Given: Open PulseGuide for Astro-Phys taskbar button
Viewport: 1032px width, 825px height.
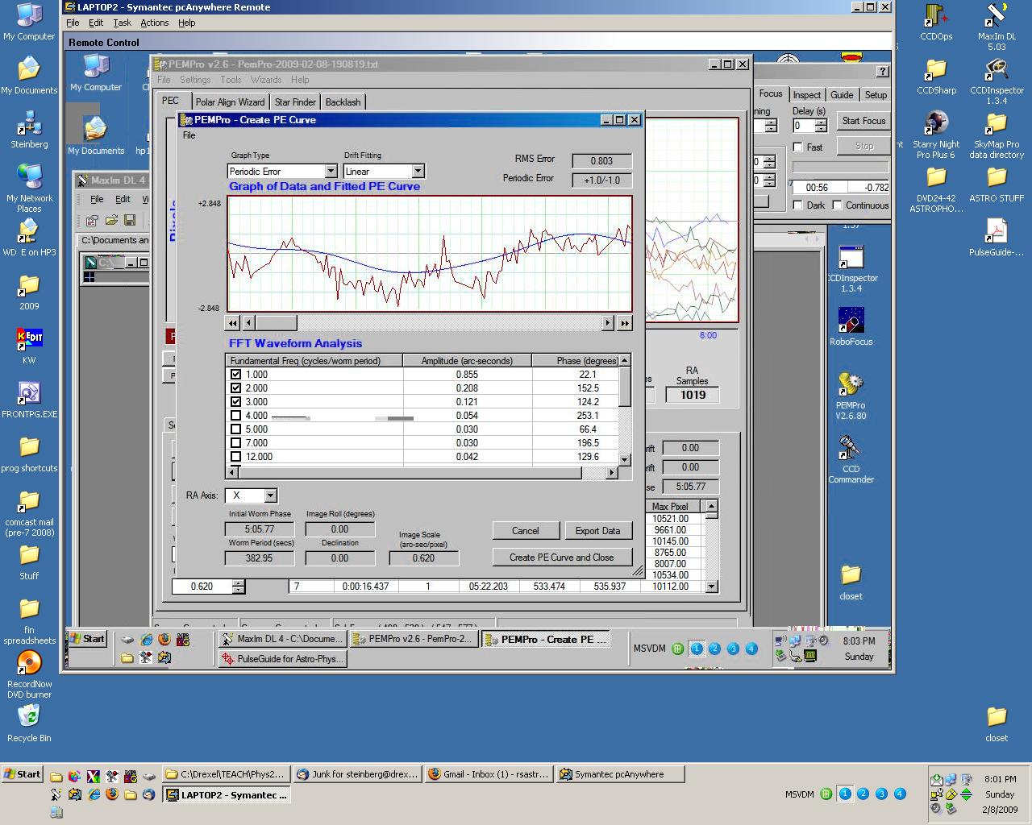Looking at the screenshot, I should pyautogui.click(x=283, y=659).
